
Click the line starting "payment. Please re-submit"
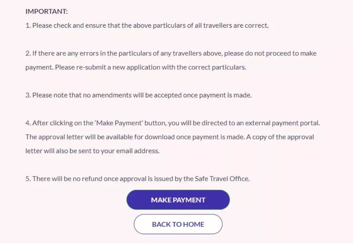[x=135, y=67]
